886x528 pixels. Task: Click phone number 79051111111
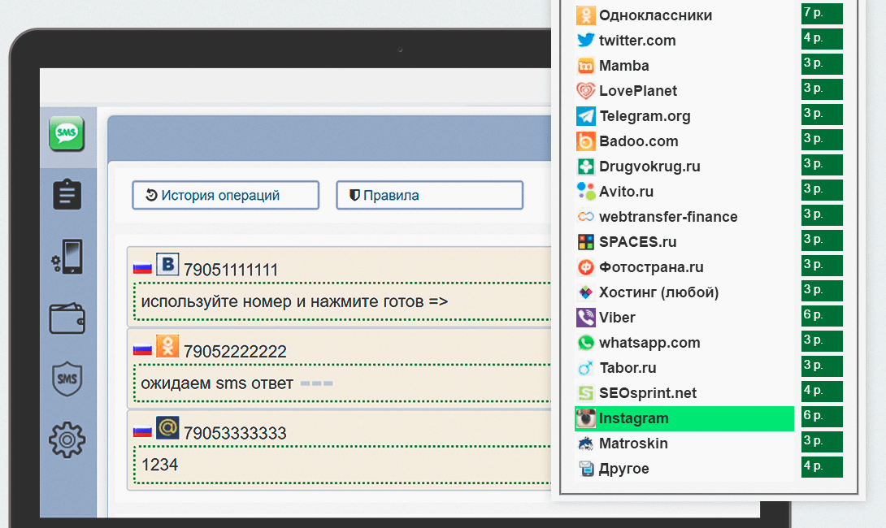(x=231, y=270)
